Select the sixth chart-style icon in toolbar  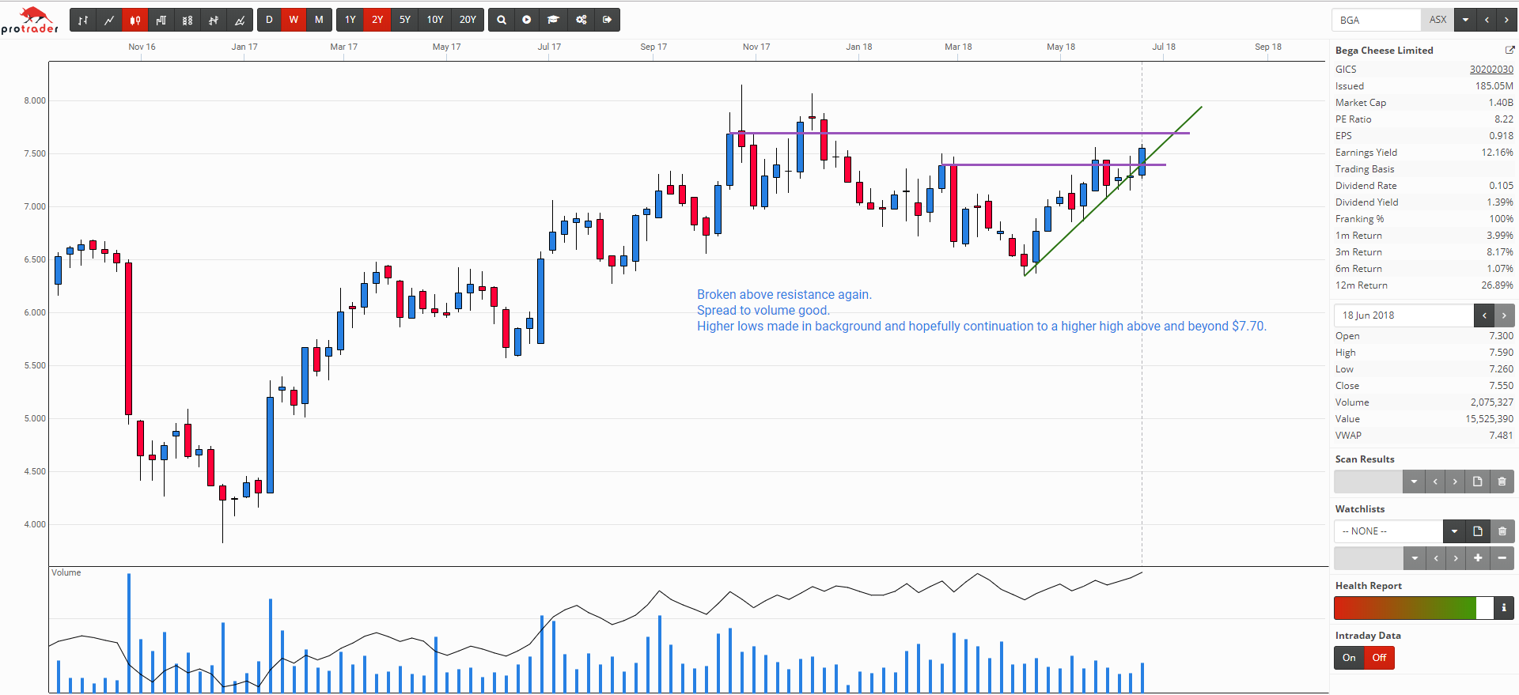[214, 20]
